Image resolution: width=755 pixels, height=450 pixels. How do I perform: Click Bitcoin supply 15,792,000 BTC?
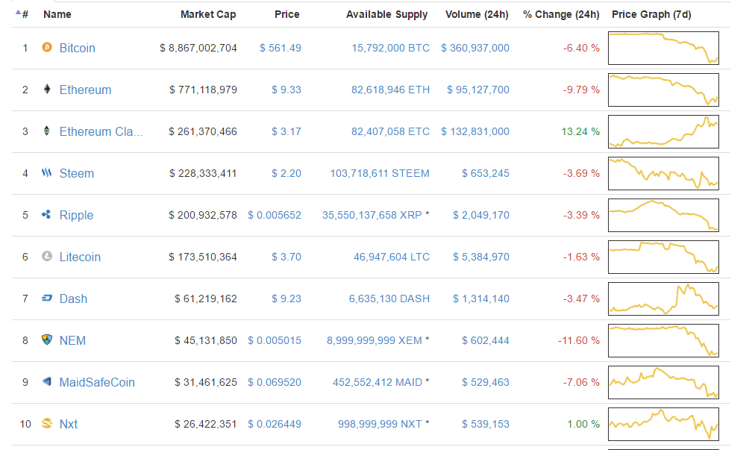[x=390, y=49]
